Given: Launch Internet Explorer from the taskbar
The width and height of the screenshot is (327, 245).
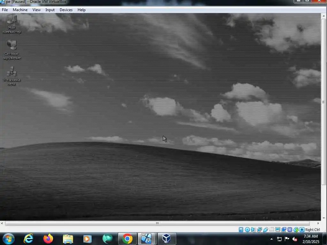Looking at the screenshot, I should pyautogui.click(x=28, y=239).
